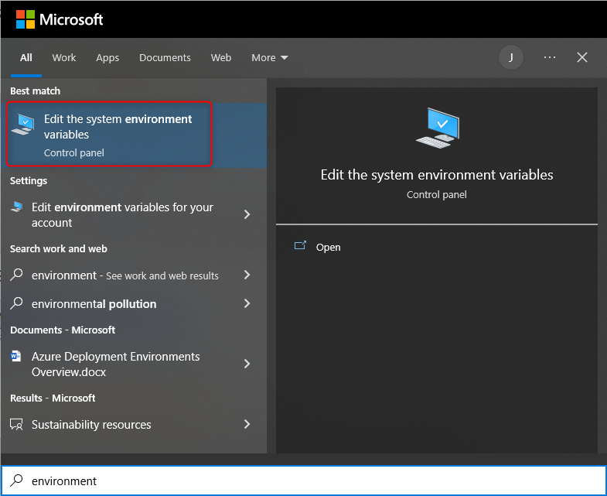Select the Web search tab
The height and width of the screenshot is (496, 607).
pyautogui.click(x=221, y=57)
